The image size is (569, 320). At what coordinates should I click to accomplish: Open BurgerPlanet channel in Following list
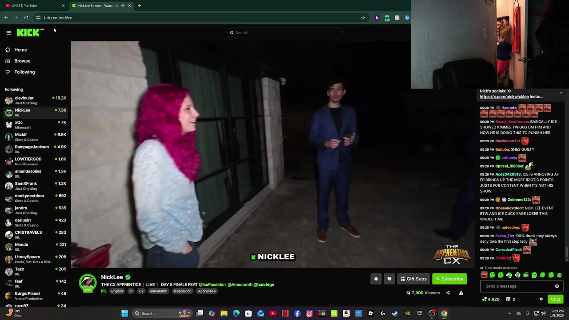36,296
